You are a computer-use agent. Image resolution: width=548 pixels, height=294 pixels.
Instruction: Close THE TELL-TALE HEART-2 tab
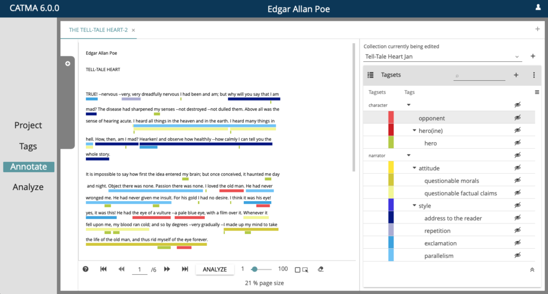click(x=133, y=30)
